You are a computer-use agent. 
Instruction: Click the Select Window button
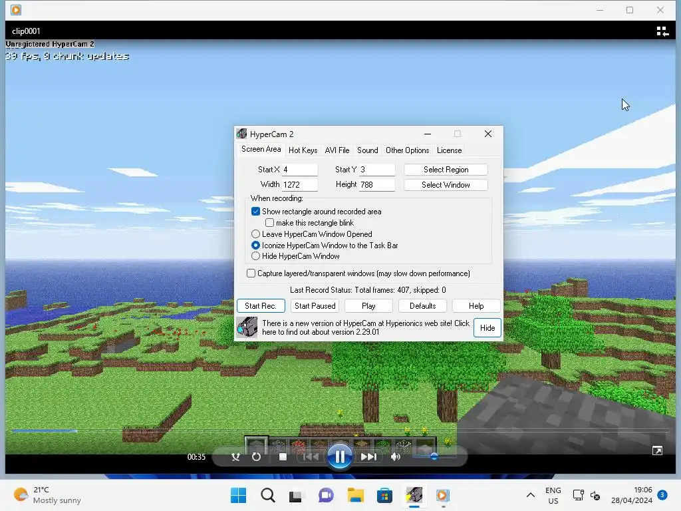click(446, 185)
